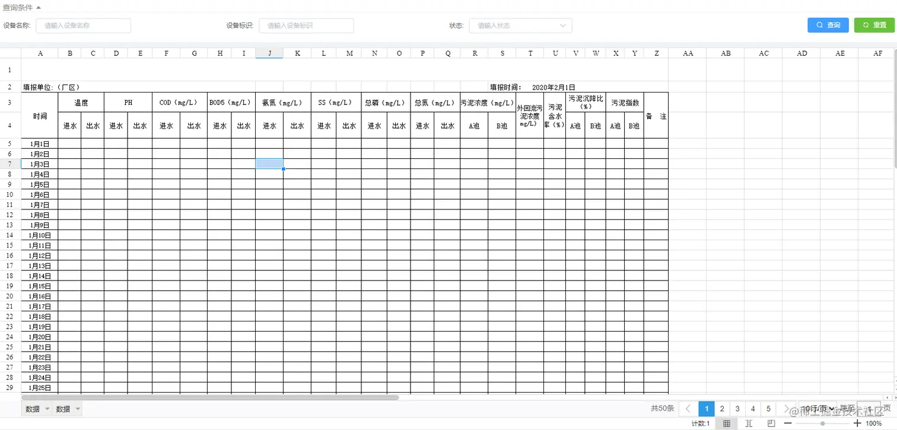The width and height of the screenshot is (897, 430).
Task: Click the 100% zoom level text
Action: click(873, 423)
